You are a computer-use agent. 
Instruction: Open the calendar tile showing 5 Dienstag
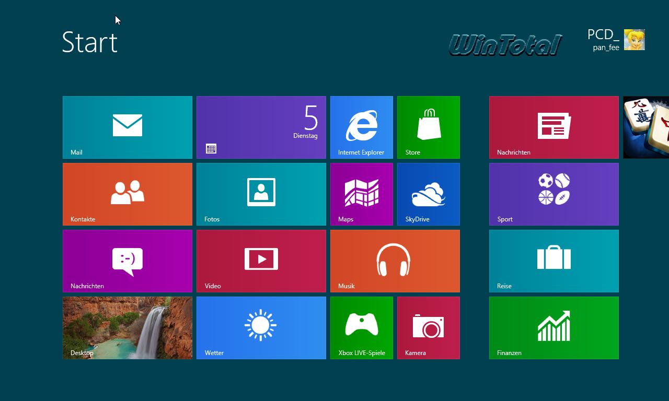pyautogui.click(x=261, y=127)
